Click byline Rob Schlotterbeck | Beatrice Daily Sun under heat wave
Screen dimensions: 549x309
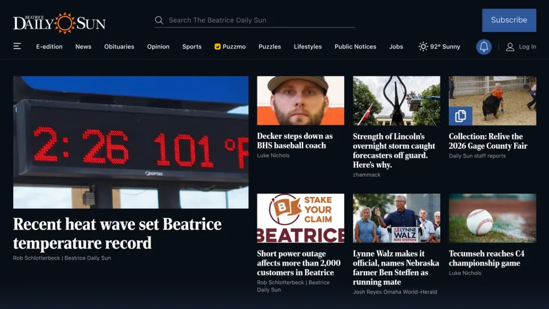point(62,258)
